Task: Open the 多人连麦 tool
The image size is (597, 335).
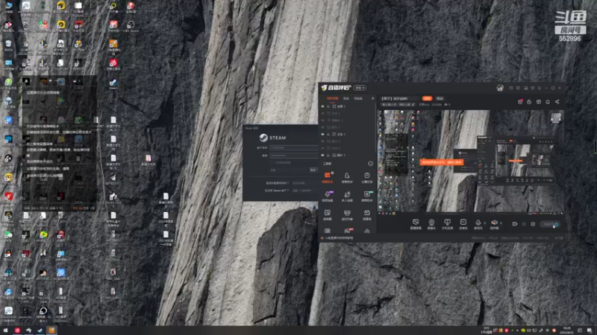Action: pos(347,196)
